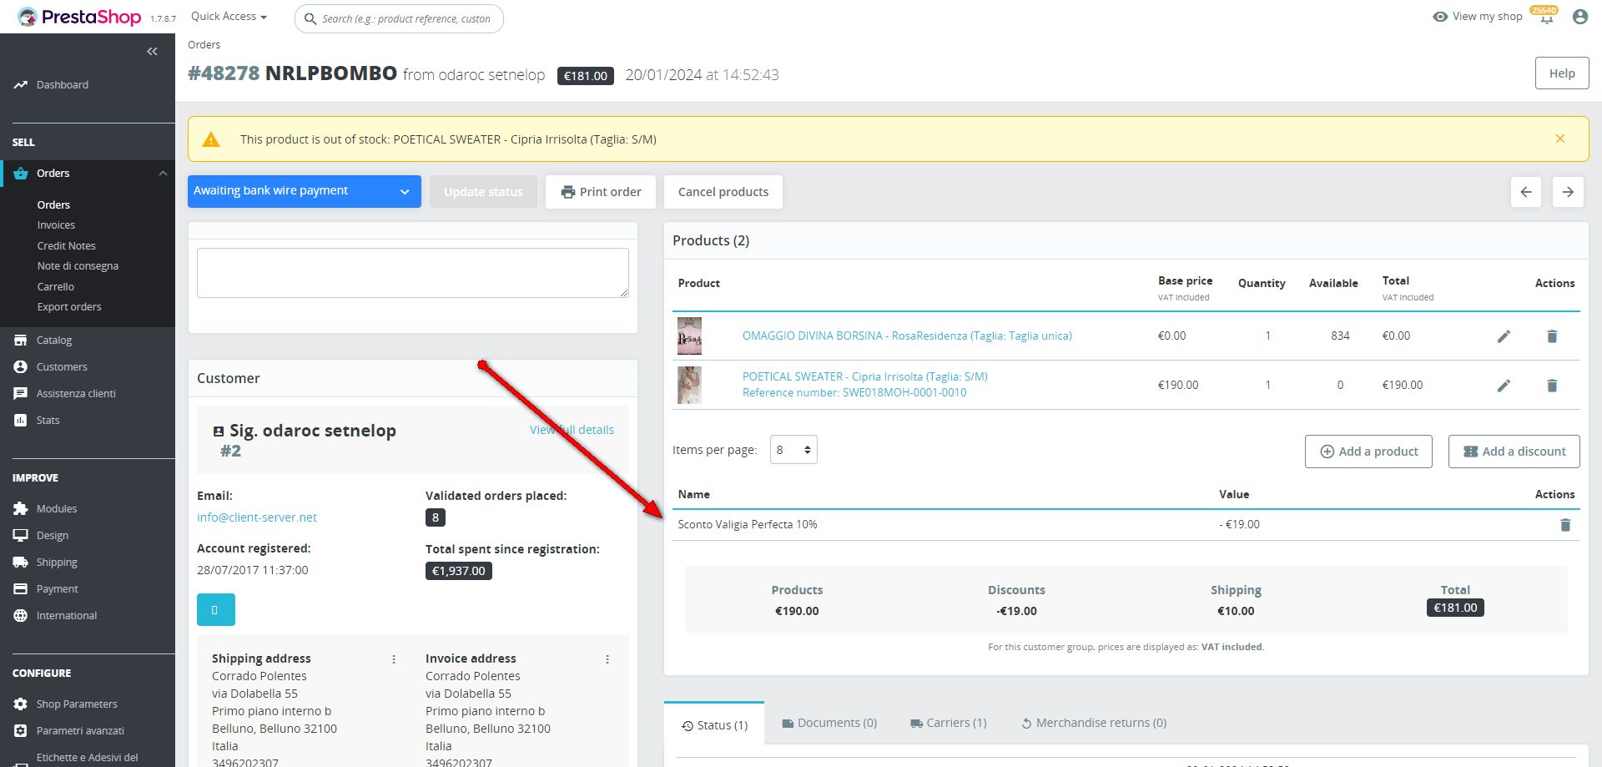Click Add a discount button
1602x767 pixels.
coord(1514,452)
